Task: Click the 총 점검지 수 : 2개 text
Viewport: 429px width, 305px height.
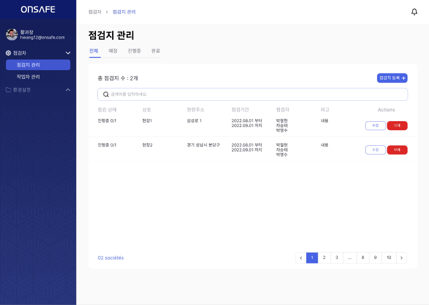Action: [118, 78]
